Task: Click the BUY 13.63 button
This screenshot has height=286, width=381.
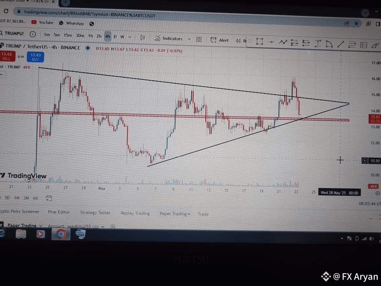Action: (36, 57)
